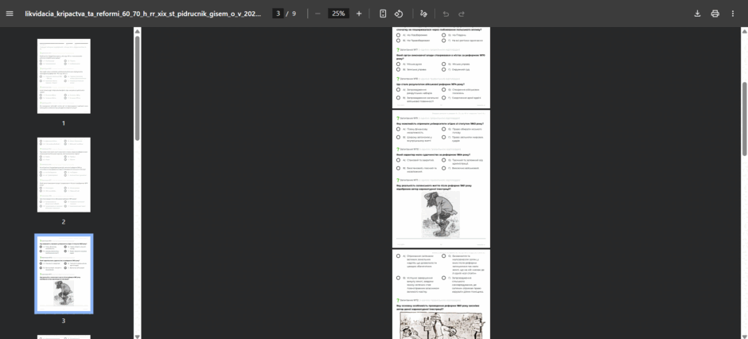748x339 pixels.
Task: Select option А radio in question №8
Action: pyautogui.click(x=399, y=90)
